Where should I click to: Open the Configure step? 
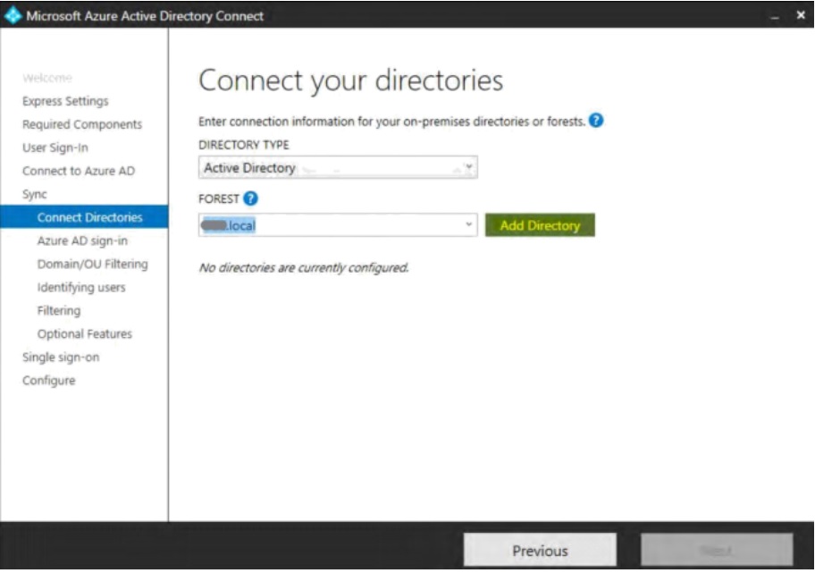tap(49, 381)
